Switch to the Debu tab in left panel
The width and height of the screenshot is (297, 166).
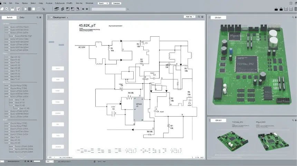[x=22, y=17]
